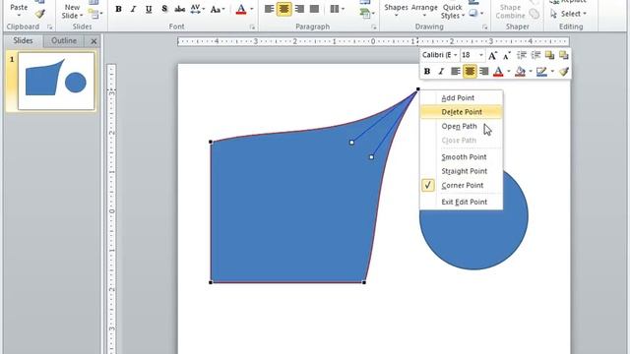
Task: Open Drawing group dialog launcher
Action: [485, 27]
